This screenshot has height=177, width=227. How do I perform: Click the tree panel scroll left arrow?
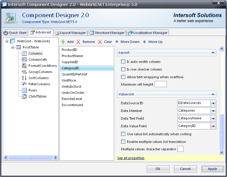pos(6,157)
